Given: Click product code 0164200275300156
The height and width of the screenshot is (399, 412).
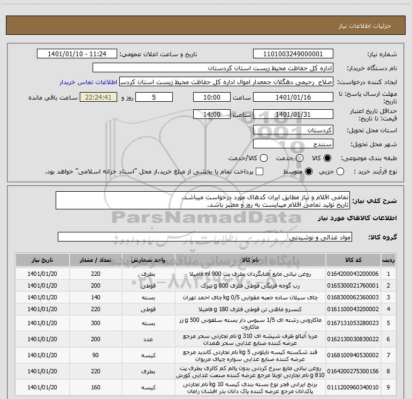Looking at the screenshot, I should pyautogui.click(x=353, y=371).
